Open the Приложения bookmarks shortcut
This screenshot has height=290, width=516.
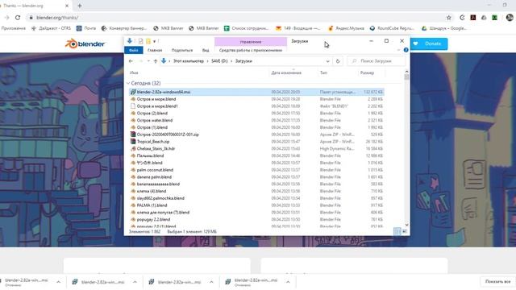tap(13, 28)
